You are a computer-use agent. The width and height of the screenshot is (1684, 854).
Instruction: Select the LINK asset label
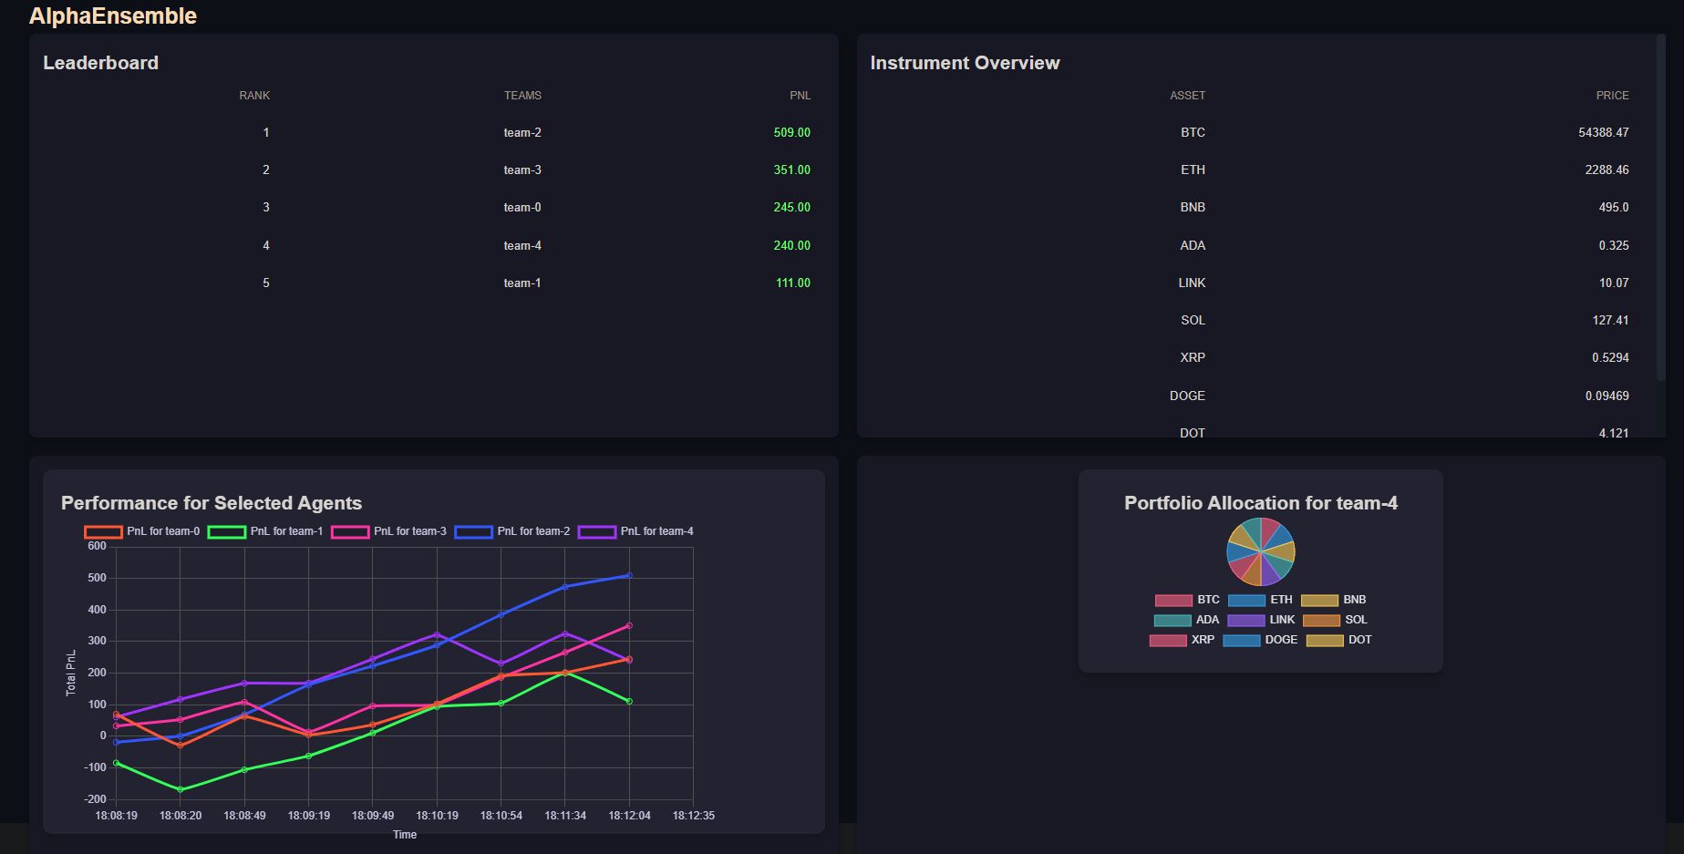tap(1192, 283)
